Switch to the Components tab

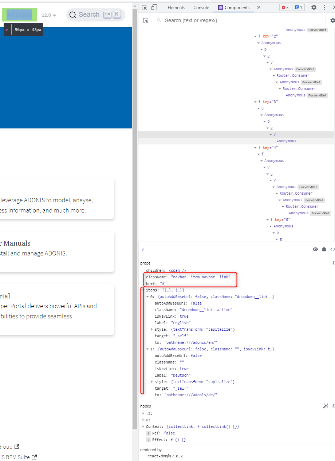click(x=234, y=7)
